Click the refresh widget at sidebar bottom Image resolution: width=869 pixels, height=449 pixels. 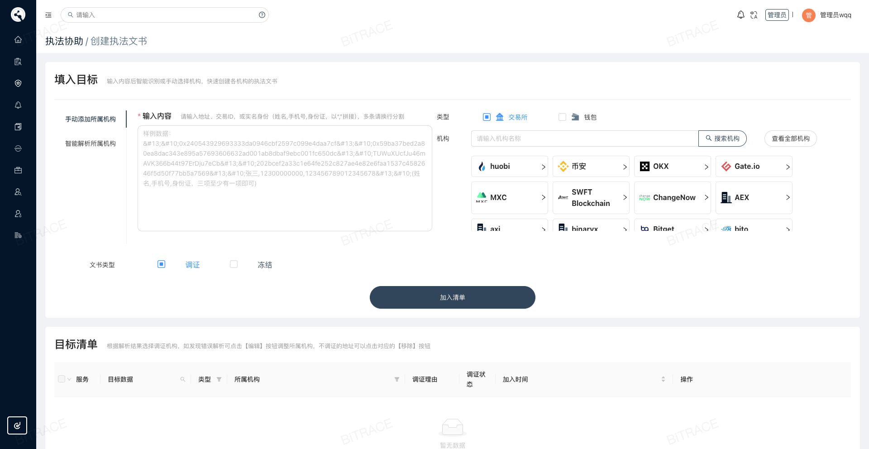pyautogui.click(x=17, y=425)
